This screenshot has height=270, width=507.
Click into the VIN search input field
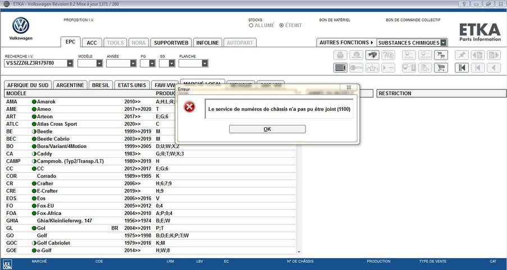coord(35,63)
